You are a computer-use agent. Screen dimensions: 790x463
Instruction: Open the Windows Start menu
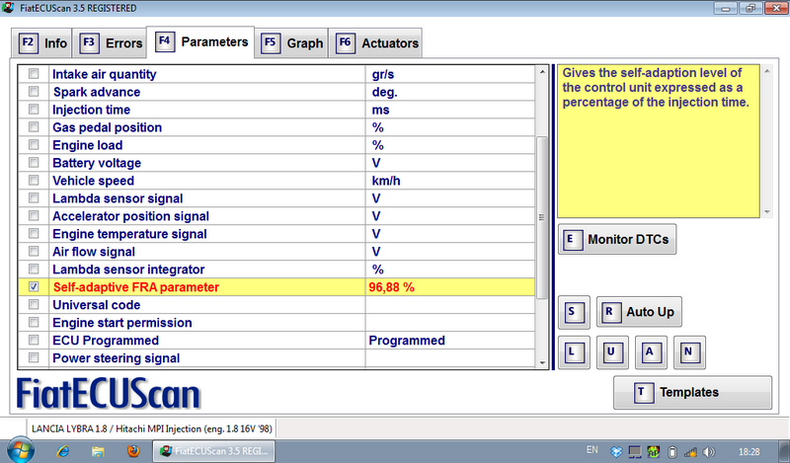22,451
